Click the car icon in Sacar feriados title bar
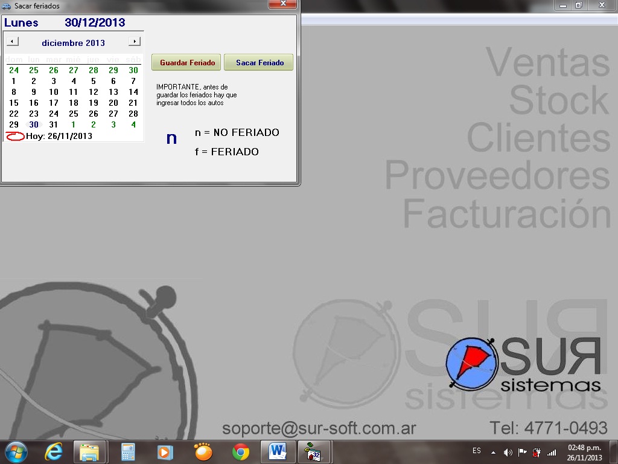The image size is (618, 464). pyautogui.click(x=6, y=6)
